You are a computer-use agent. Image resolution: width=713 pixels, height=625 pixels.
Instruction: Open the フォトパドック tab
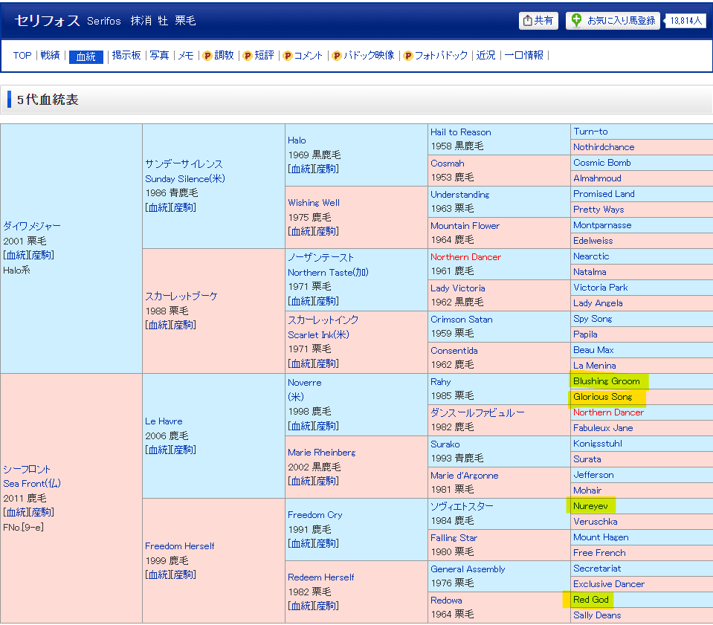[441, 56]
